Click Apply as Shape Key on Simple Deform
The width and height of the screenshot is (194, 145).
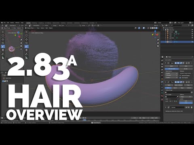point(178,85)
